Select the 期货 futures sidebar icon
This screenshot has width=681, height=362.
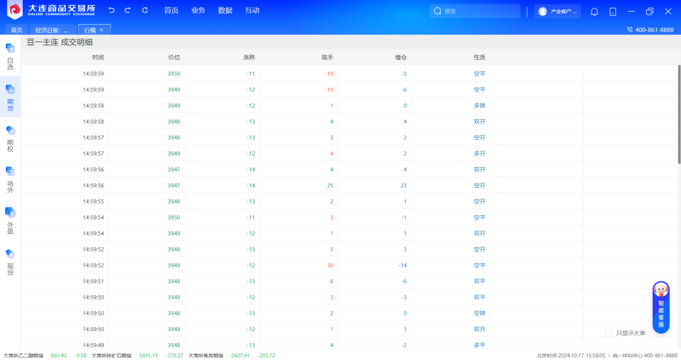click(x=10, y=96)
